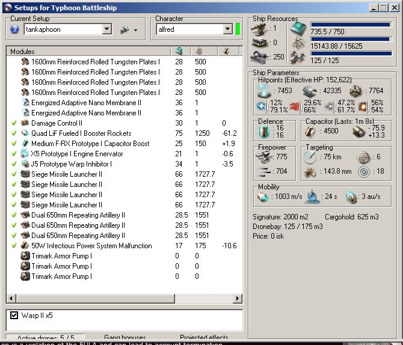Click the sensor strength icon showing 18

364,172
